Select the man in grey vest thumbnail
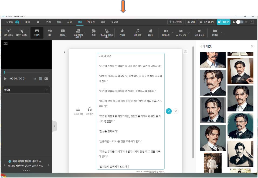This screenshot has width=258, height=178. (213, 138)
